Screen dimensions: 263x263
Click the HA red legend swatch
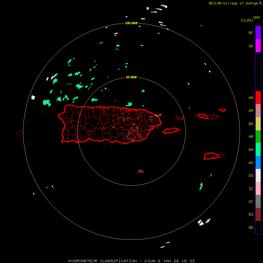[x=258, y=98]
